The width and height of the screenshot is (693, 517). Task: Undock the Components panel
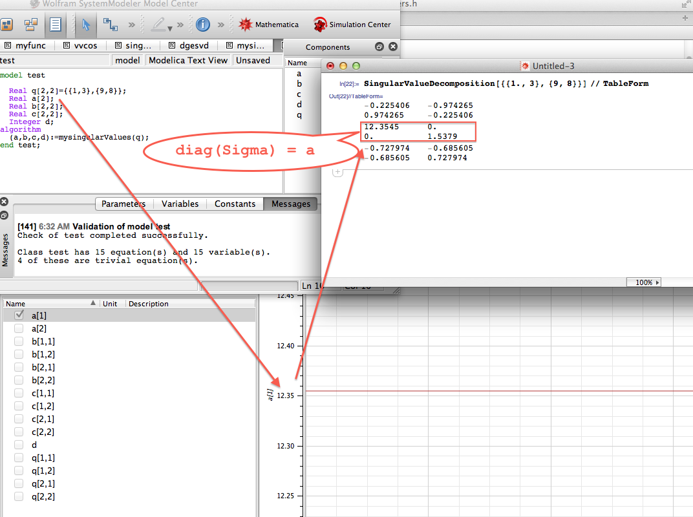tap(379, 47)
